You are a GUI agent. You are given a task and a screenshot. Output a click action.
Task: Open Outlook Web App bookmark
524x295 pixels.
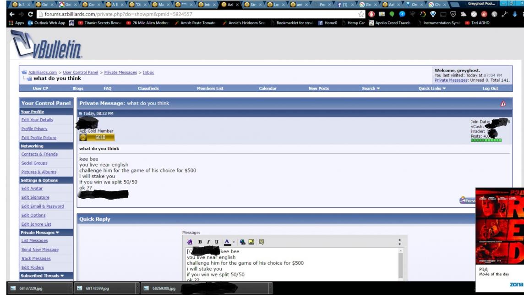47,23
